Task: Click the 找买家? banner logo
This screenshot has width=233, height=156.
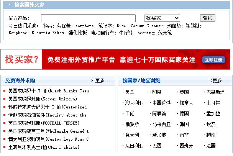Action: pos(21,59)
